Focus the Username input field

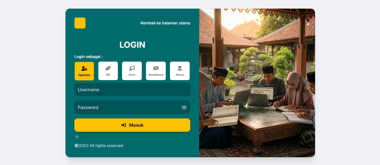(132, 90)
